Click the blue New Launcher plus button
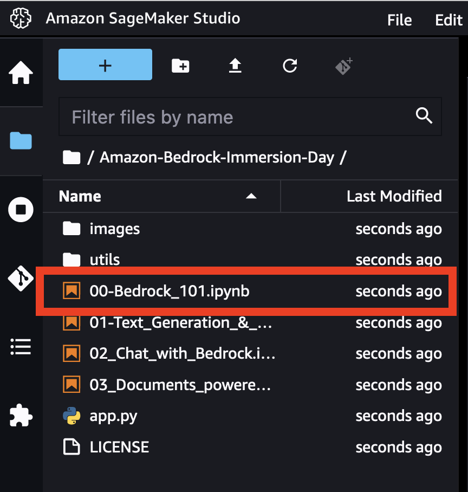This screenshot has width=468, height=492. pyautogui.click(x=105, y=64)
